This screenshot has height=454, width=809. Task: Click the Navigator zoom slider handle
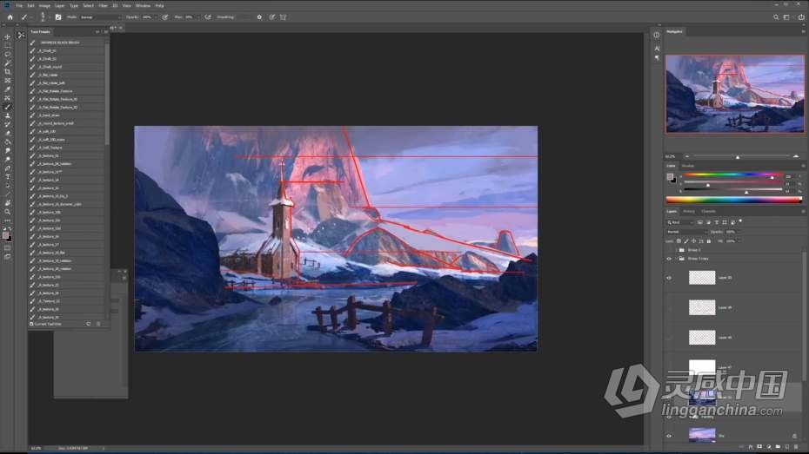(738, 156)
